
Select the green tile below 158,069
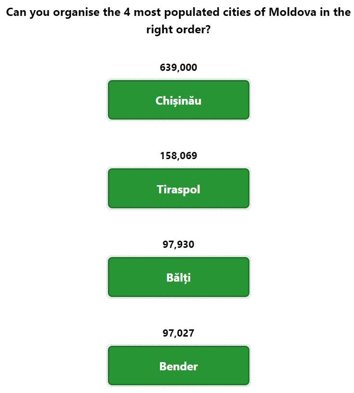pyautogui.click(x=179, y=189)
